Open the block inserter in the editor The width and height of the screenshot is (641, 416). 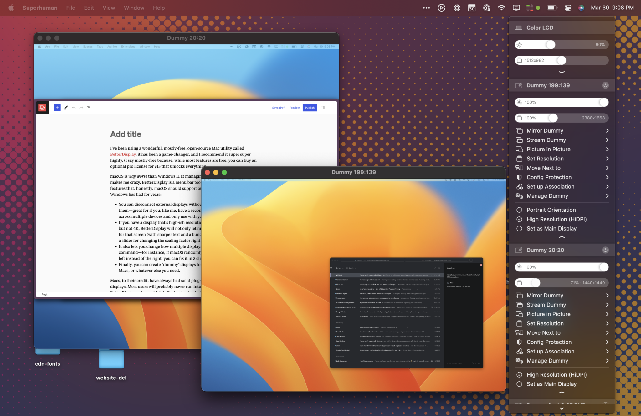pyautogui.click(x=57, y=107)
